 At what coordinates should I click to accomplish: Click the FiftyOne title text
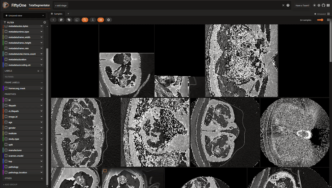tap(19, 5)
